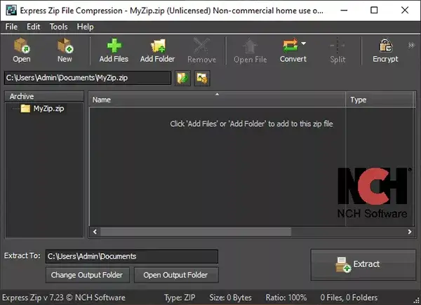Click the Express Zip app icon in title bar
The width and height of the screenshot is (421, 305).
click(x=11, y=11)
